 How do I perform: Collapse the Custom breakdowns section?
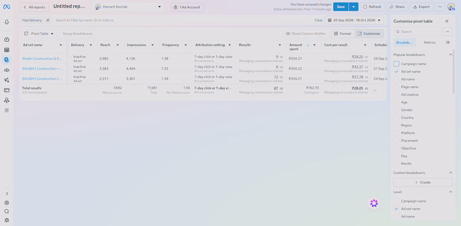451,173
